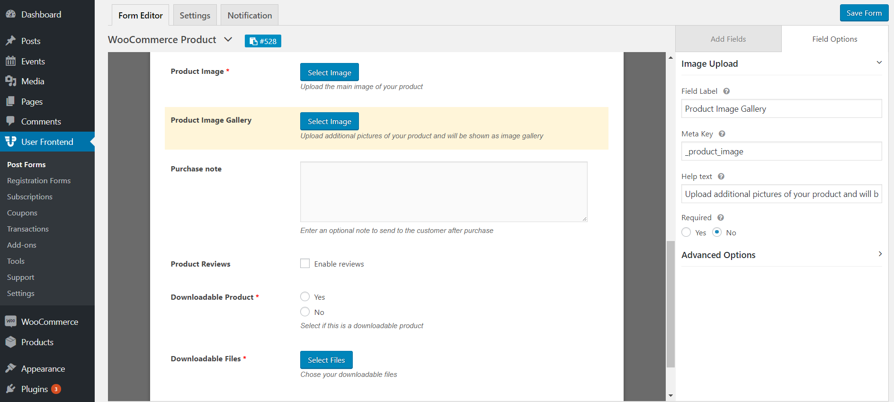The image size is (894, 402).
Task: Click the Help text question icon
Action: tap(721, 176)
